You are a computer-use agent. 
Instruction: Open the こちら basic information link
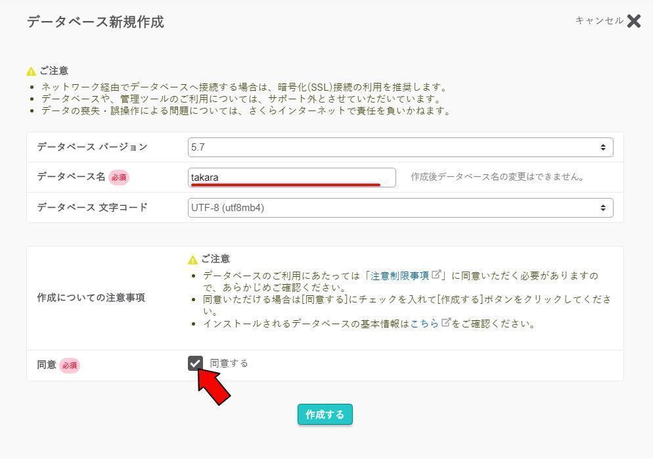pos(424,324)
